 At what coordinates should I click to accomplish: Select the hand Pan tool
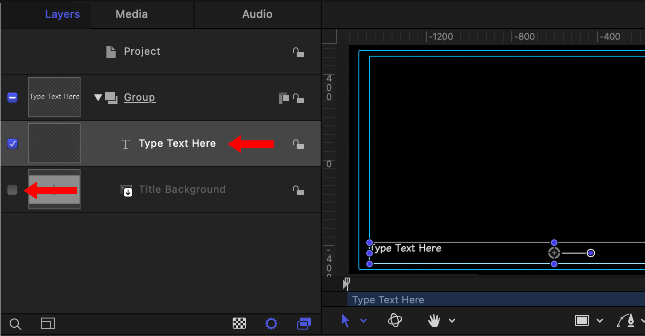pyautogui.click(x=434, y=320)
